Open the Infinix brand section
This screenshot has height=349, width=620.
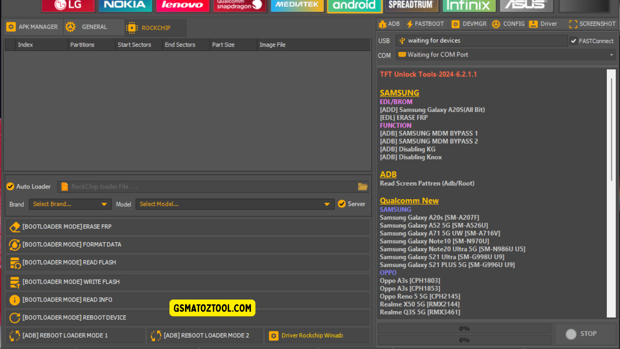pyautogui.click(x=469, y=6)
